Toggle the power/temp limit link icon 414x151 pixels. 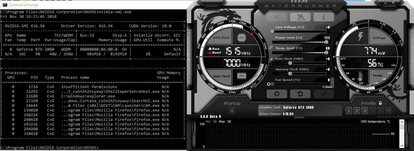pos(270,47)
